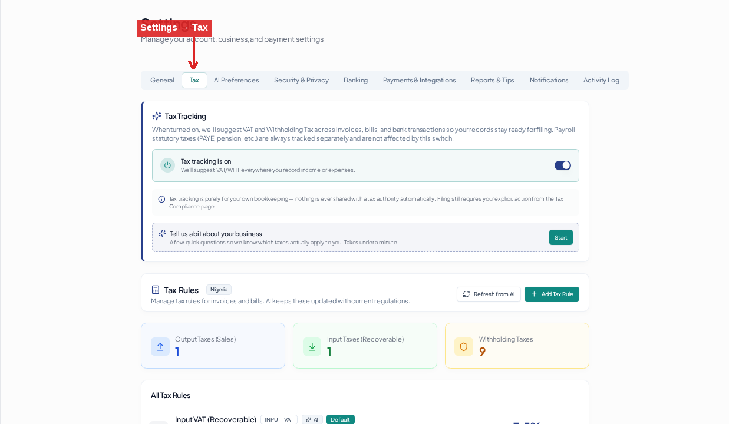Switch to Reports & Tips tab
This screenshot has height=424, width=729.
[492, 80]
